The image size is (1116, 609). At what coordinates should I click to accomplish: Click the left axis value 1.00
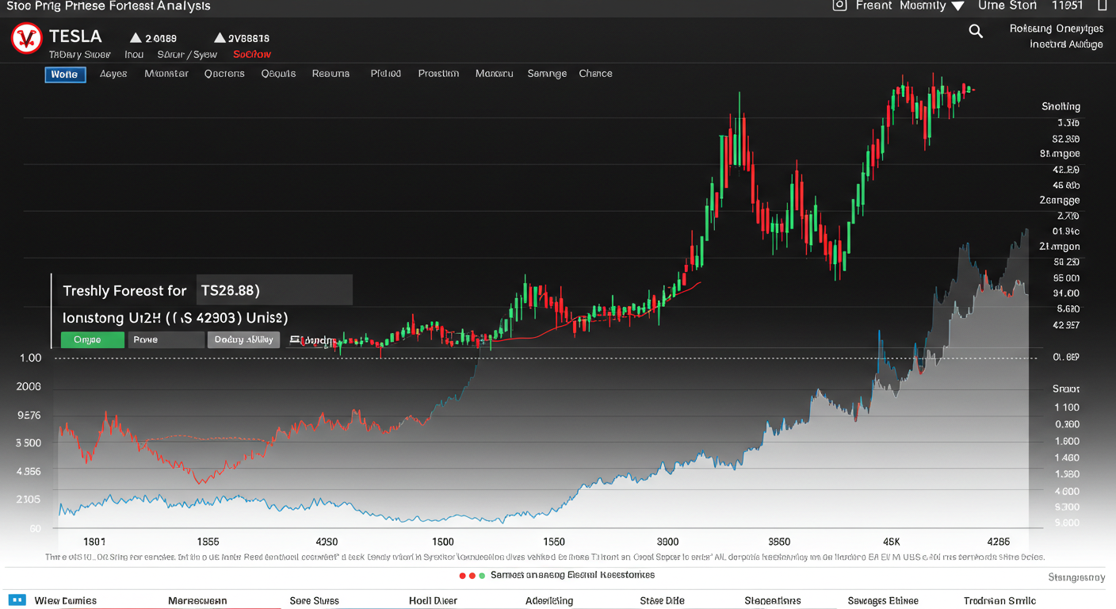pyautogui.click(x=30, y=358)
